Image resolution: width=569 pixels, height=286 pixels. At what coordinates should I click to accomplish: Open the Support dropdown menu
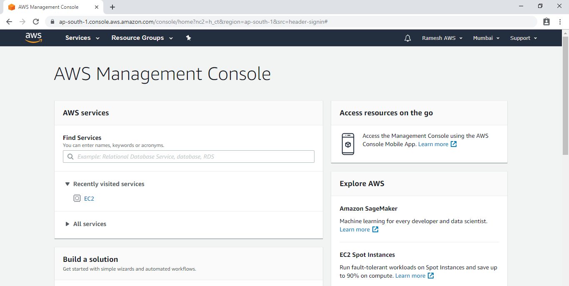[x=524, y=38]
